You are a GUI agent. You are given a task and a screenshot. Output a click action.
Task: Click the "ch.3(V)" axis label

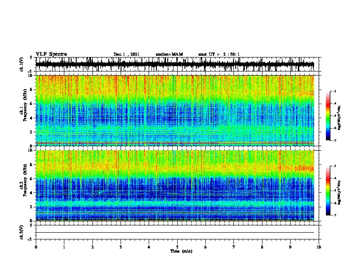[22, 232]
